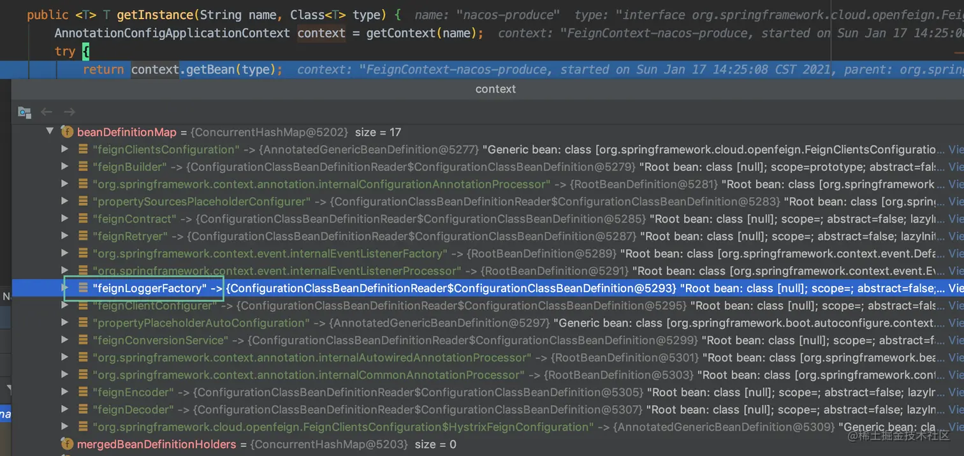Expand the "feignBuilder" entry

click(x=64, y=166)
